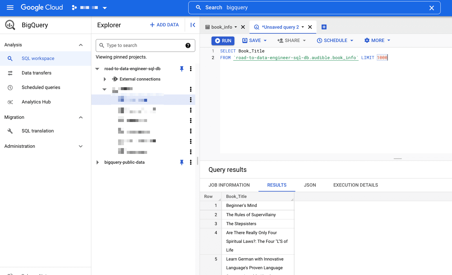This screenshot has width=452, height=275.
Task: Open SQL translation from the Migration section
Action: [x=38, y=131]
